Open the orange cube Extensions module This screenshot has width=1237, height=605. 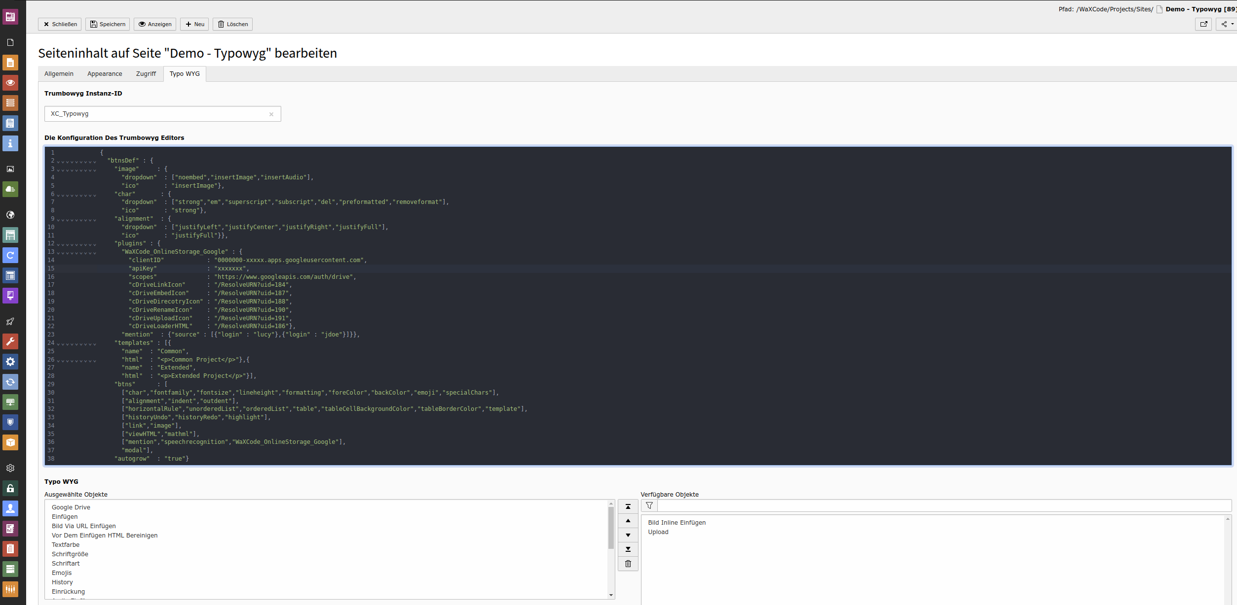[10, 442]
